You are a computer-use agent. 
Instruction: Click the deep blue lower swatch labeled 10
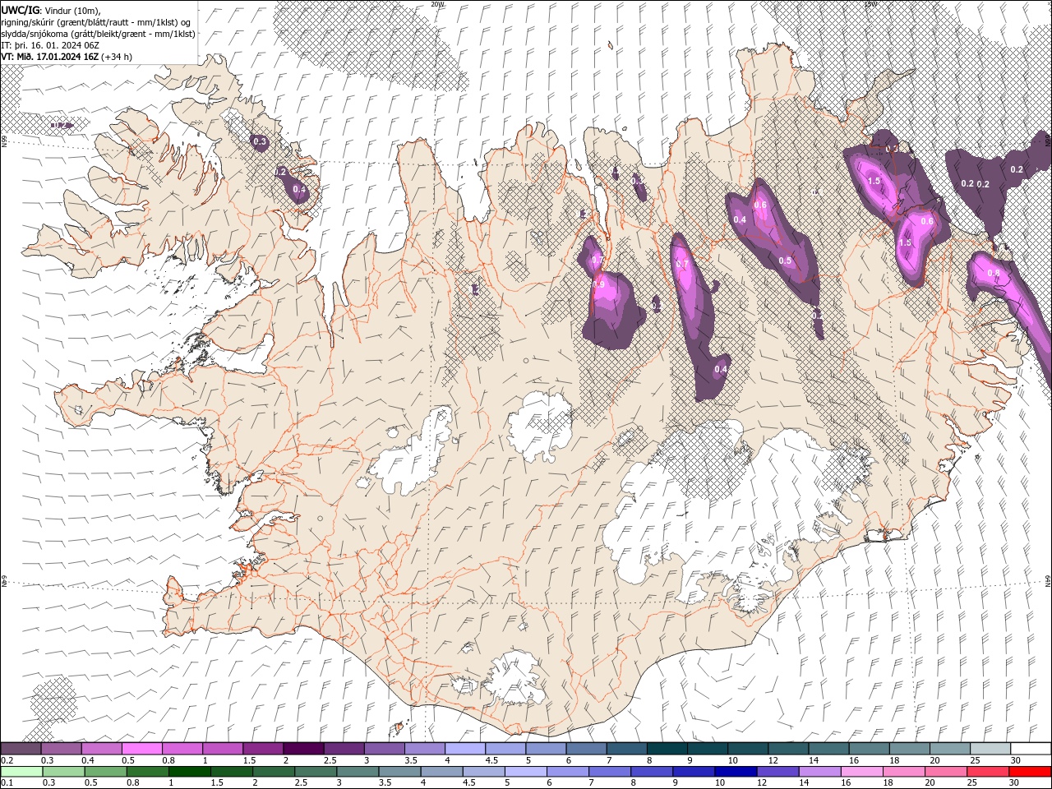pyautogui.click(x=735, y=772)
